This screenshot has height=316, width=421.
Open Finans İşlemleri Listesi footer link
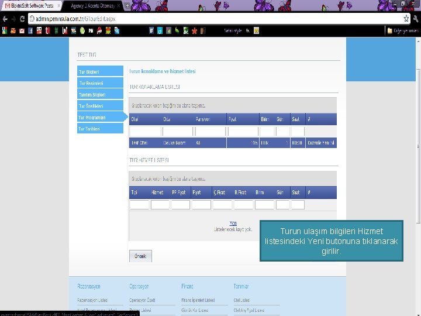click(x=198, y=300)
